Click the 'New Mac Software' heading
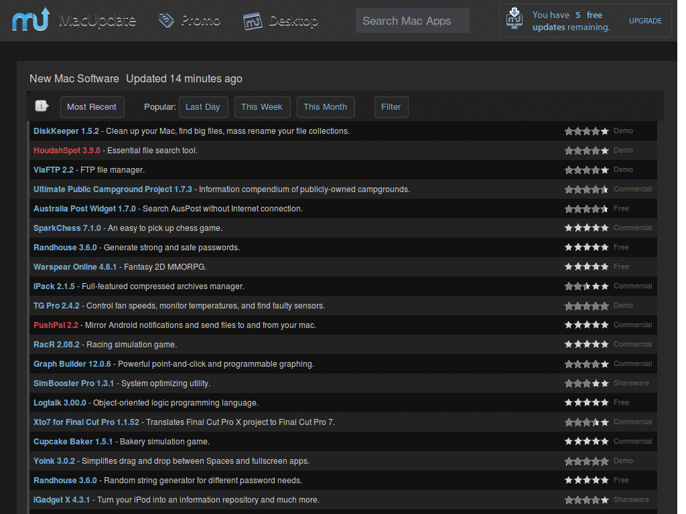 (x=74, y=79)
